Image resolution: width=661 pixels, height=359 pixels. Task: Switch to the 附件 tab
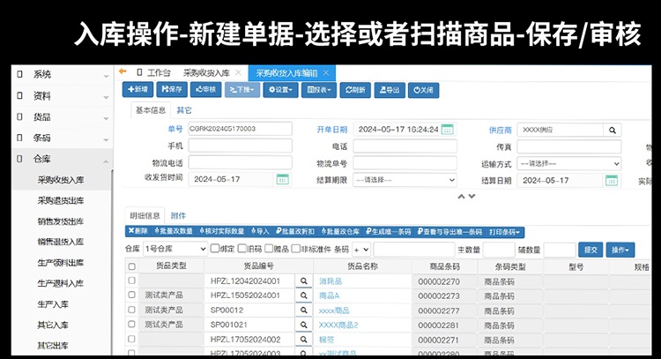click(178, 216)
